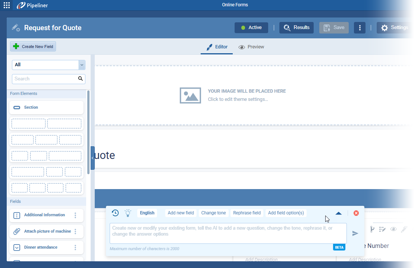Collapse the left fields sidebar
Screen dimensions: 414x268
[x=92, y=158]
